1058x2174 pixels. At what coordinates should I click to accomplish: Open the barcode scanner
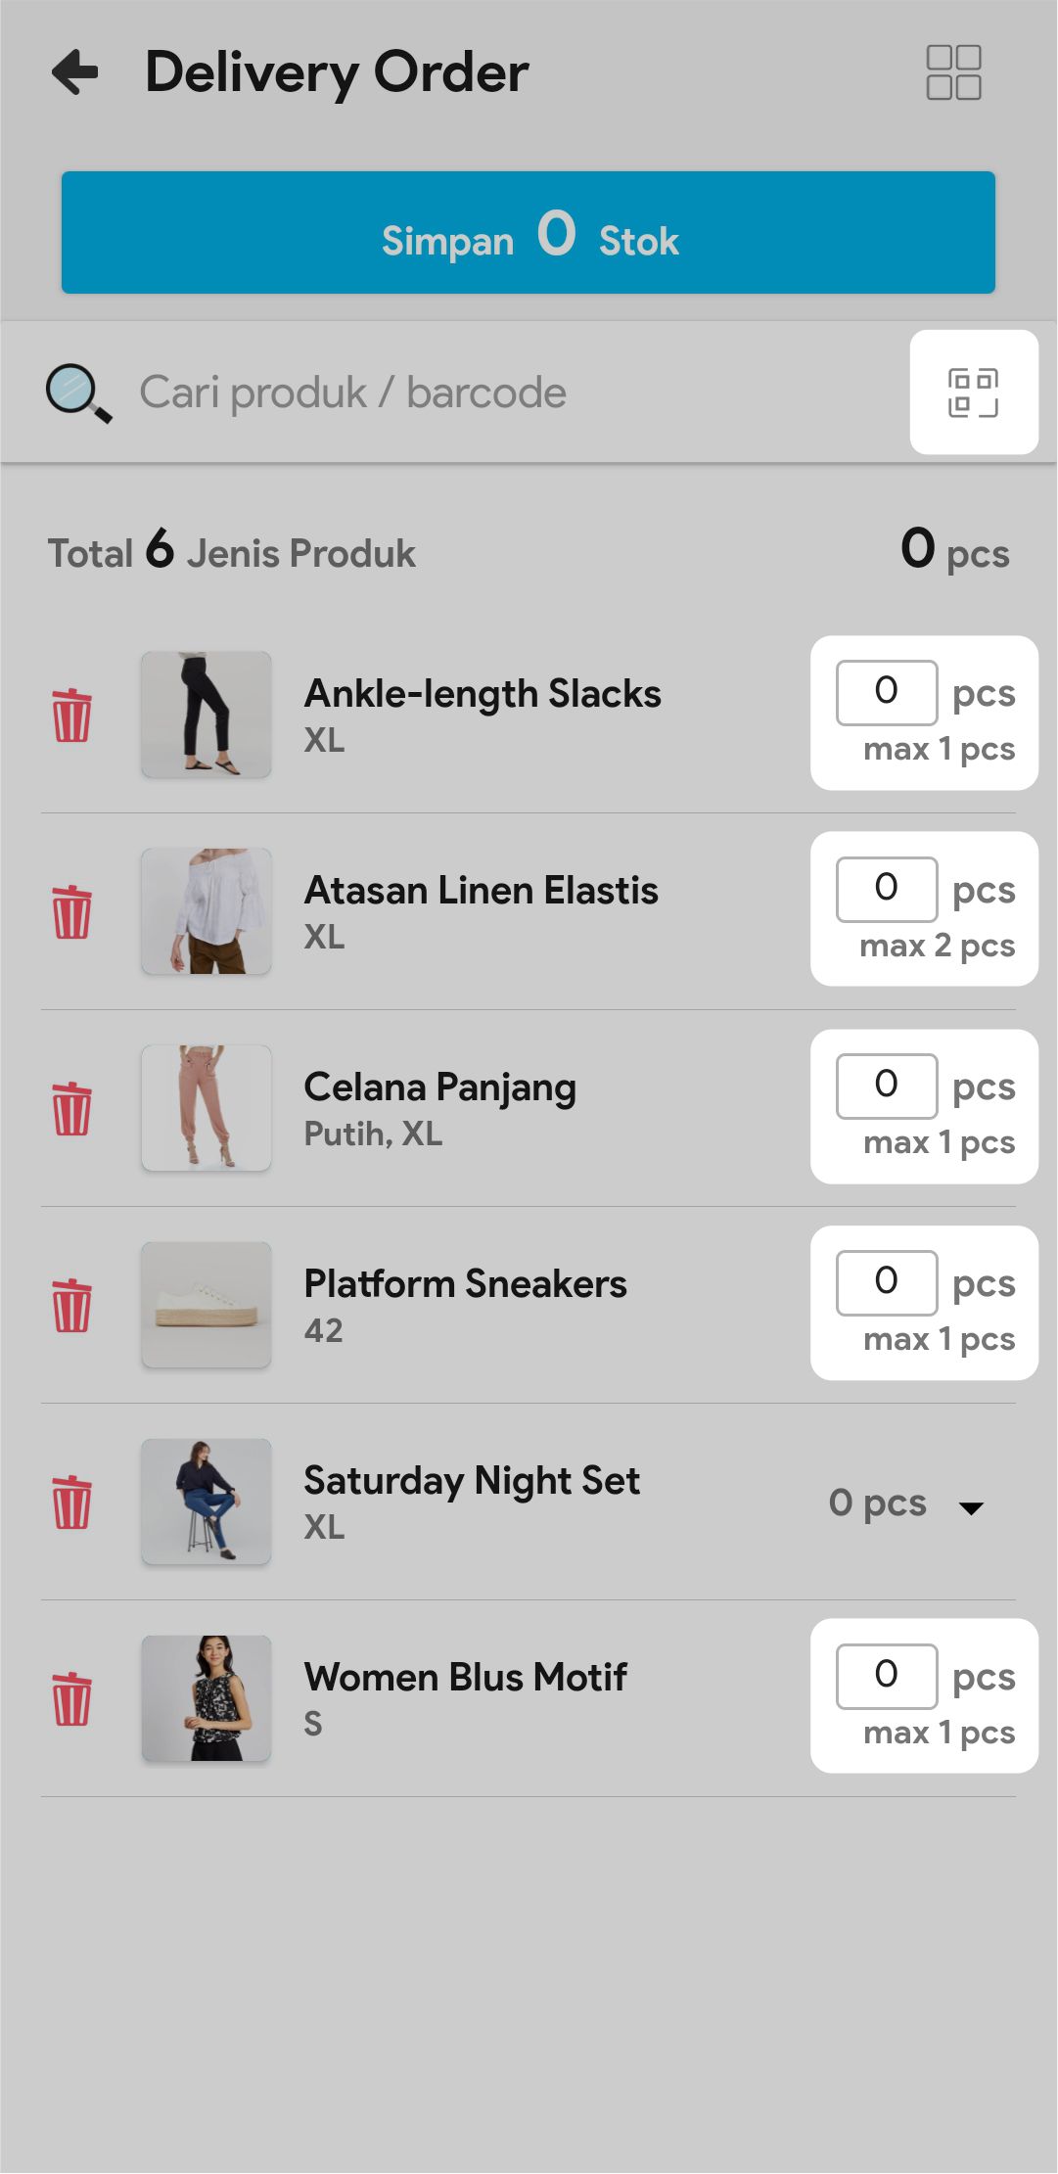[x=973, y=393]
